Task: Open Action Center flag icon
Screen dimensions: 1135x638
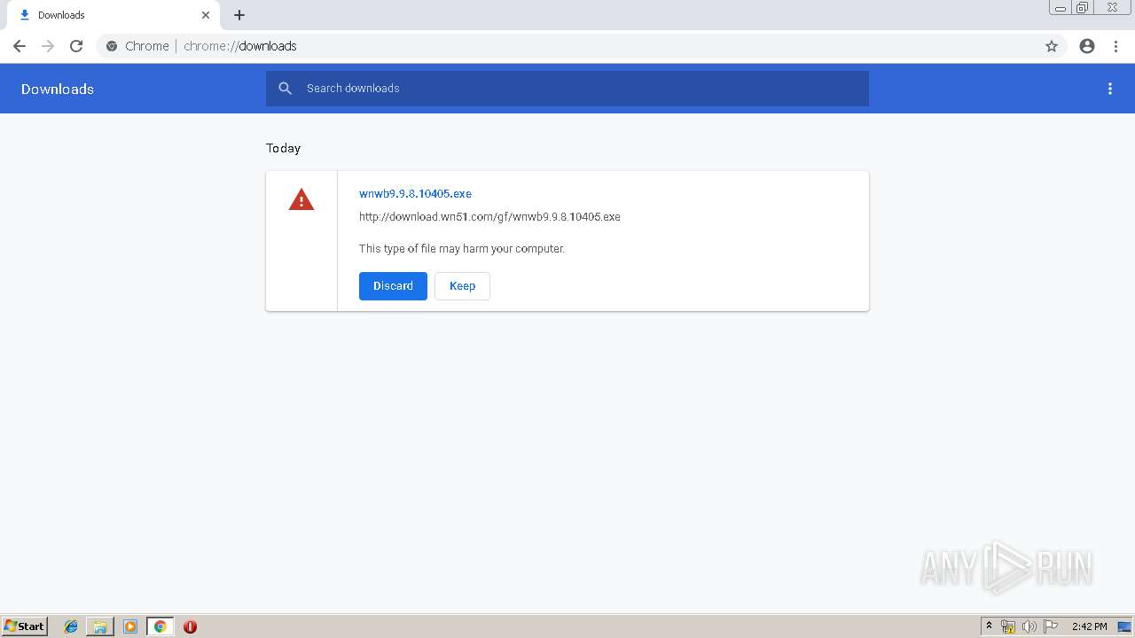Action: [1051, 626]
